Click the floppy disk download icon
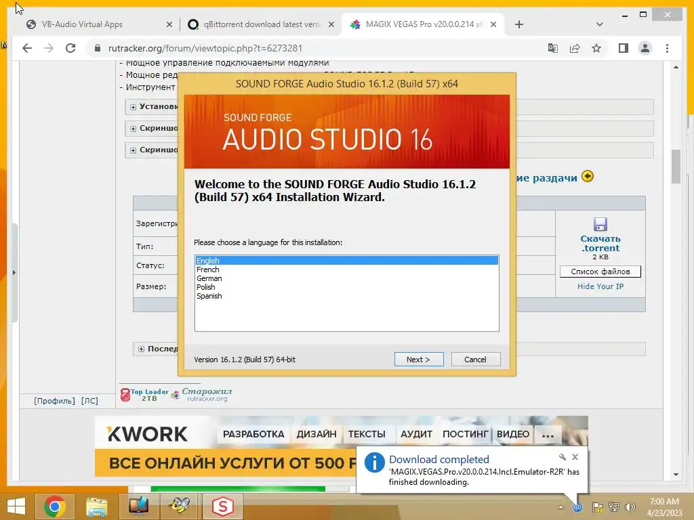The width and height of the screenshot is (694, 520). (600, 224)
